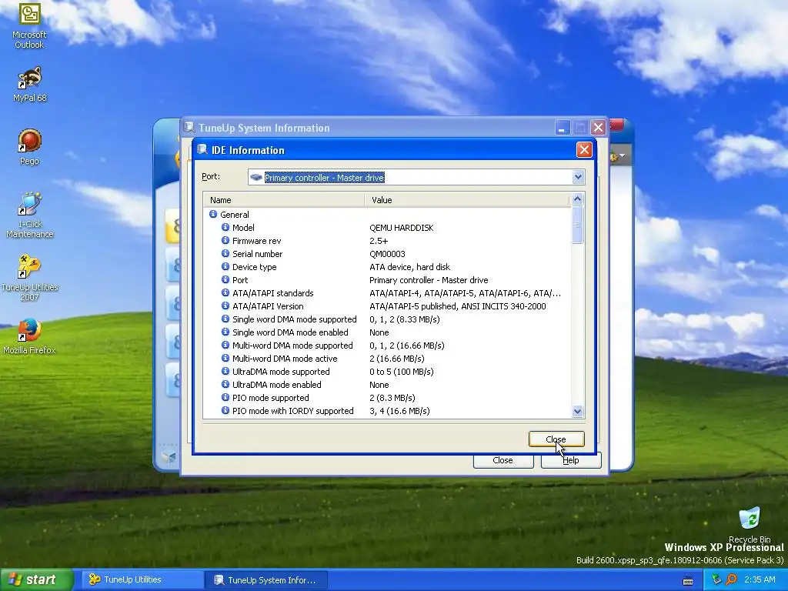Select the General row

coord(387,215)
